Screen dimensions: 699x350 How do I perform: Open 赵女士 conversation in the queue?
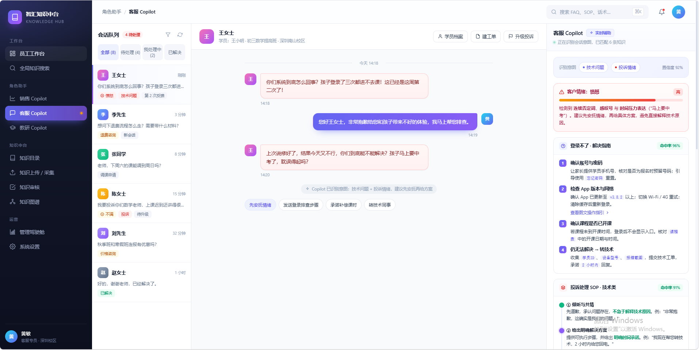pyautogui.click(x=142, y=282)
